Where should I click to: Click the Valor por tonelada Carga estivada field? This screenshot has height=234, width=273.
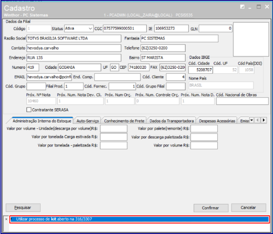[x=113, y=137]
